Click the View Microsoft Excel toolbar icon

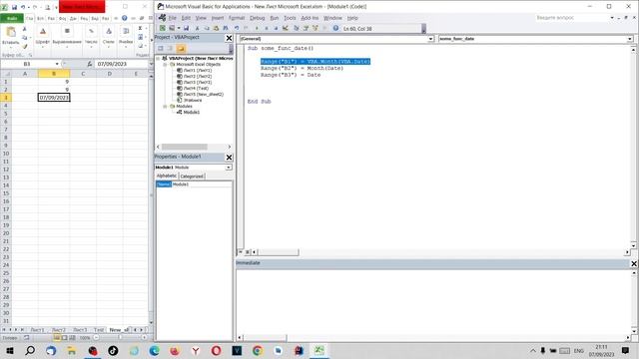(162, 28)
